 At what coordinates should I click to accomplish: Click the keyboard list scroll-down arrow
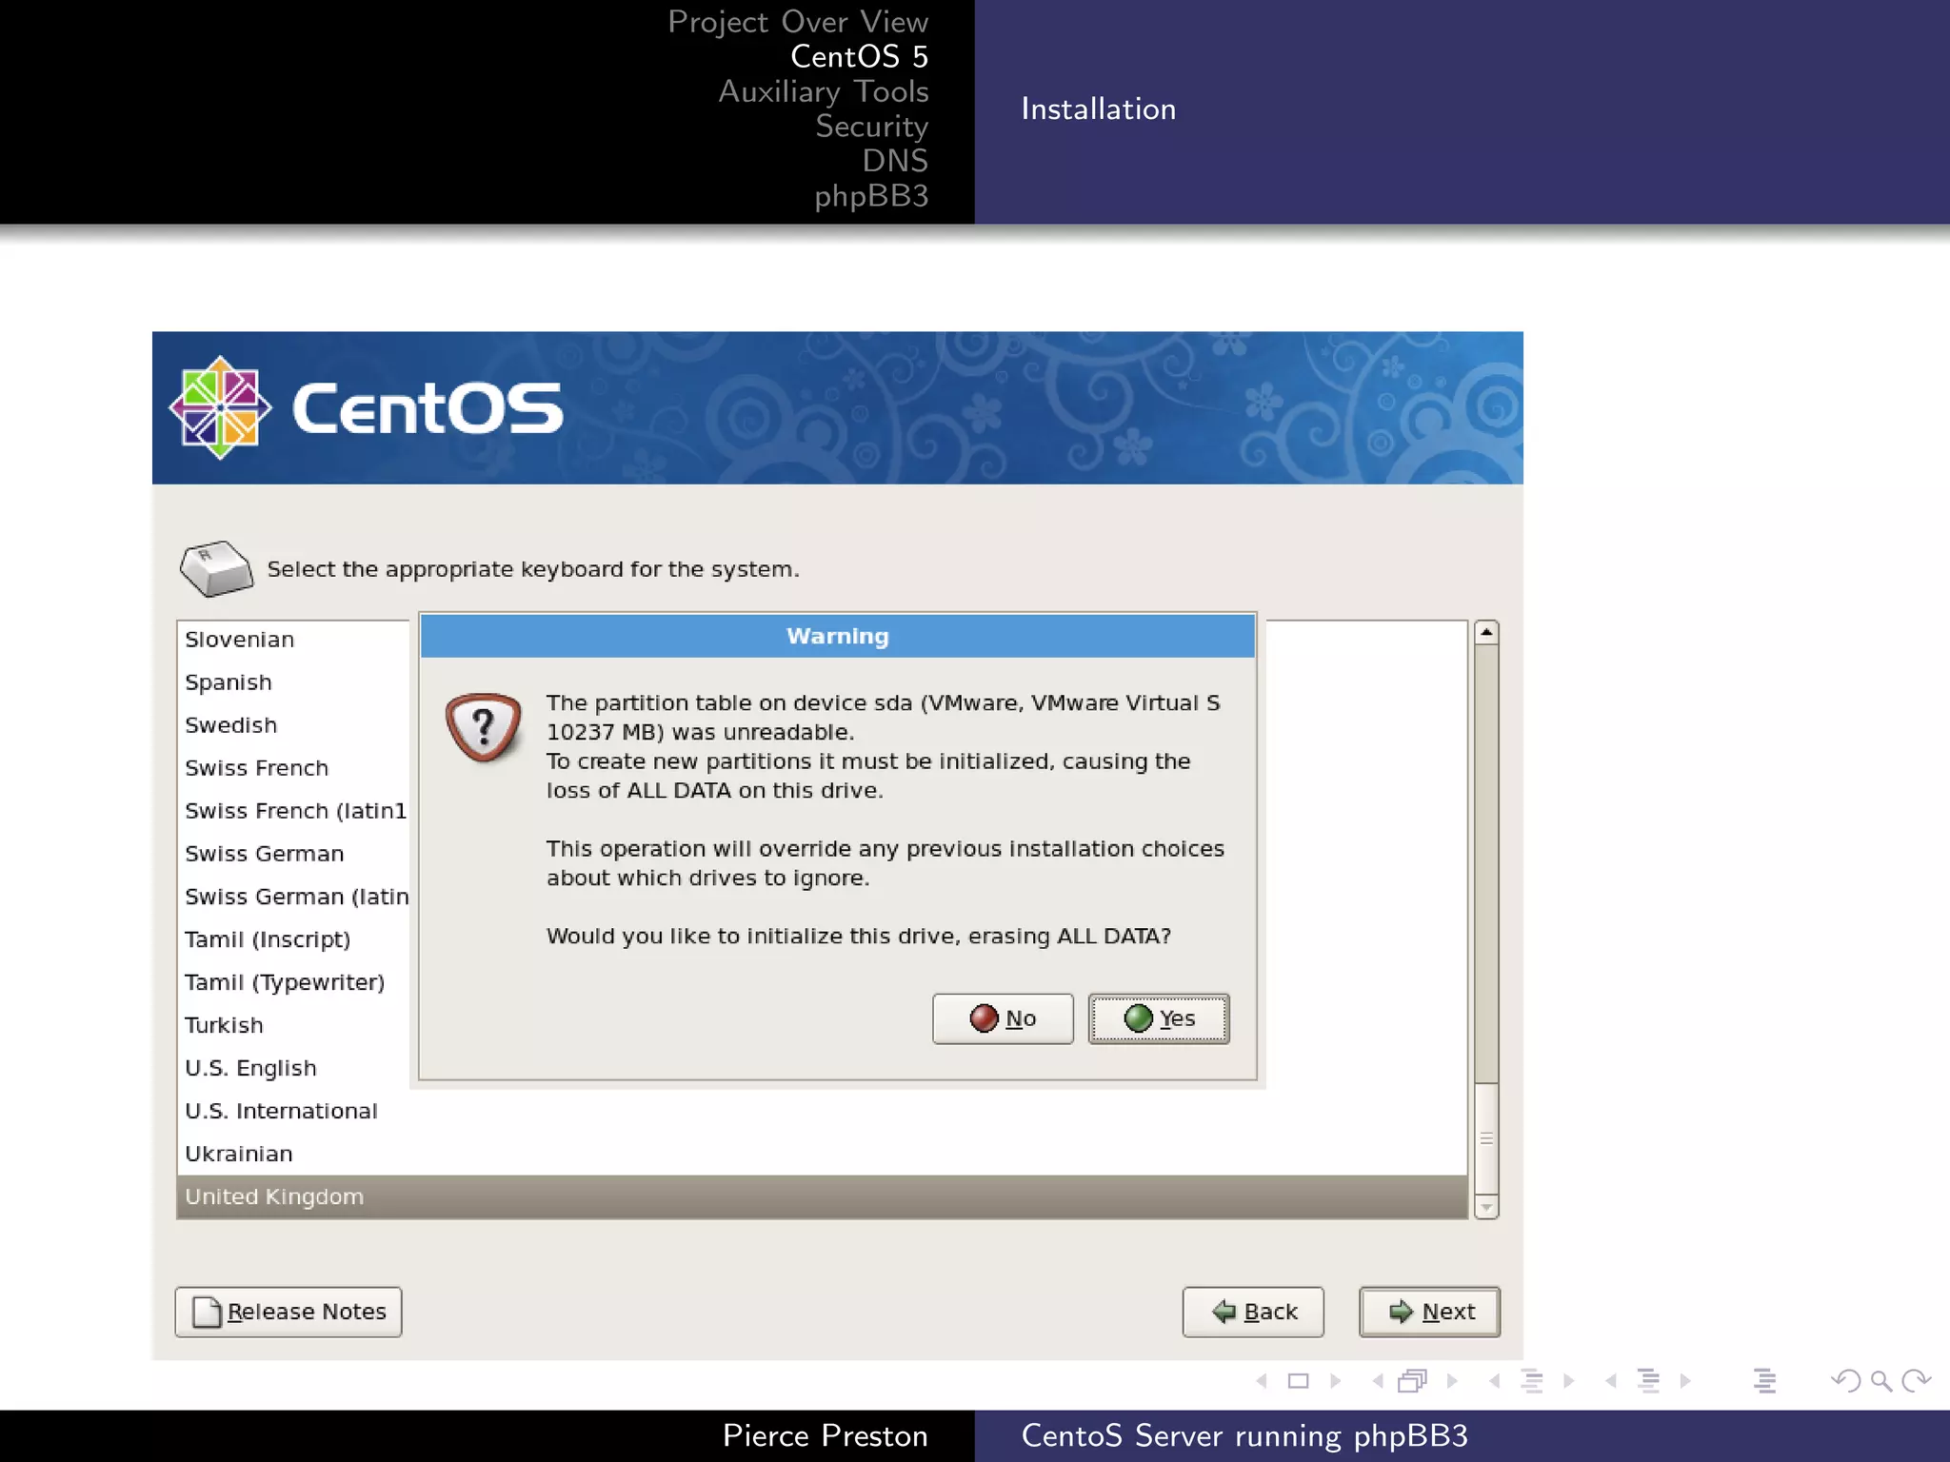click(1486, 1207)
